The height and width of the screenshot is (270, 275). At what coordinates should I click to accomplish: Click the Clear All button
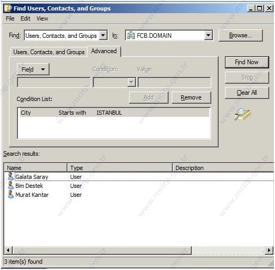point(247,93)
